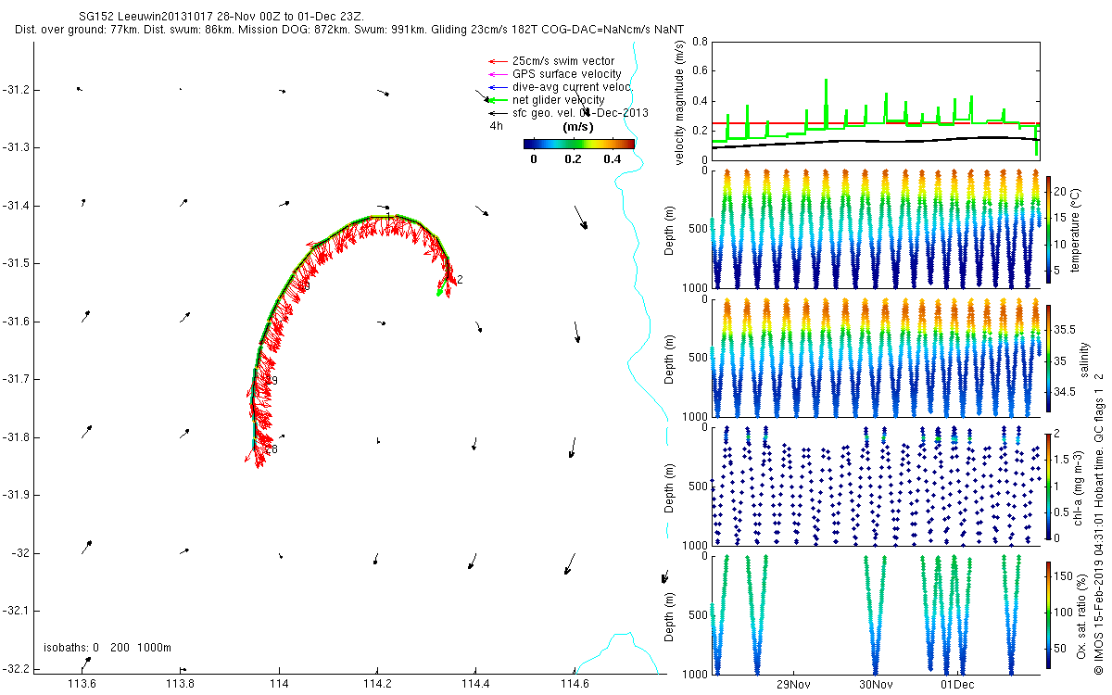Click the 30Nov time axis label
Viewport: 1112px width, 695px height.
875,685
